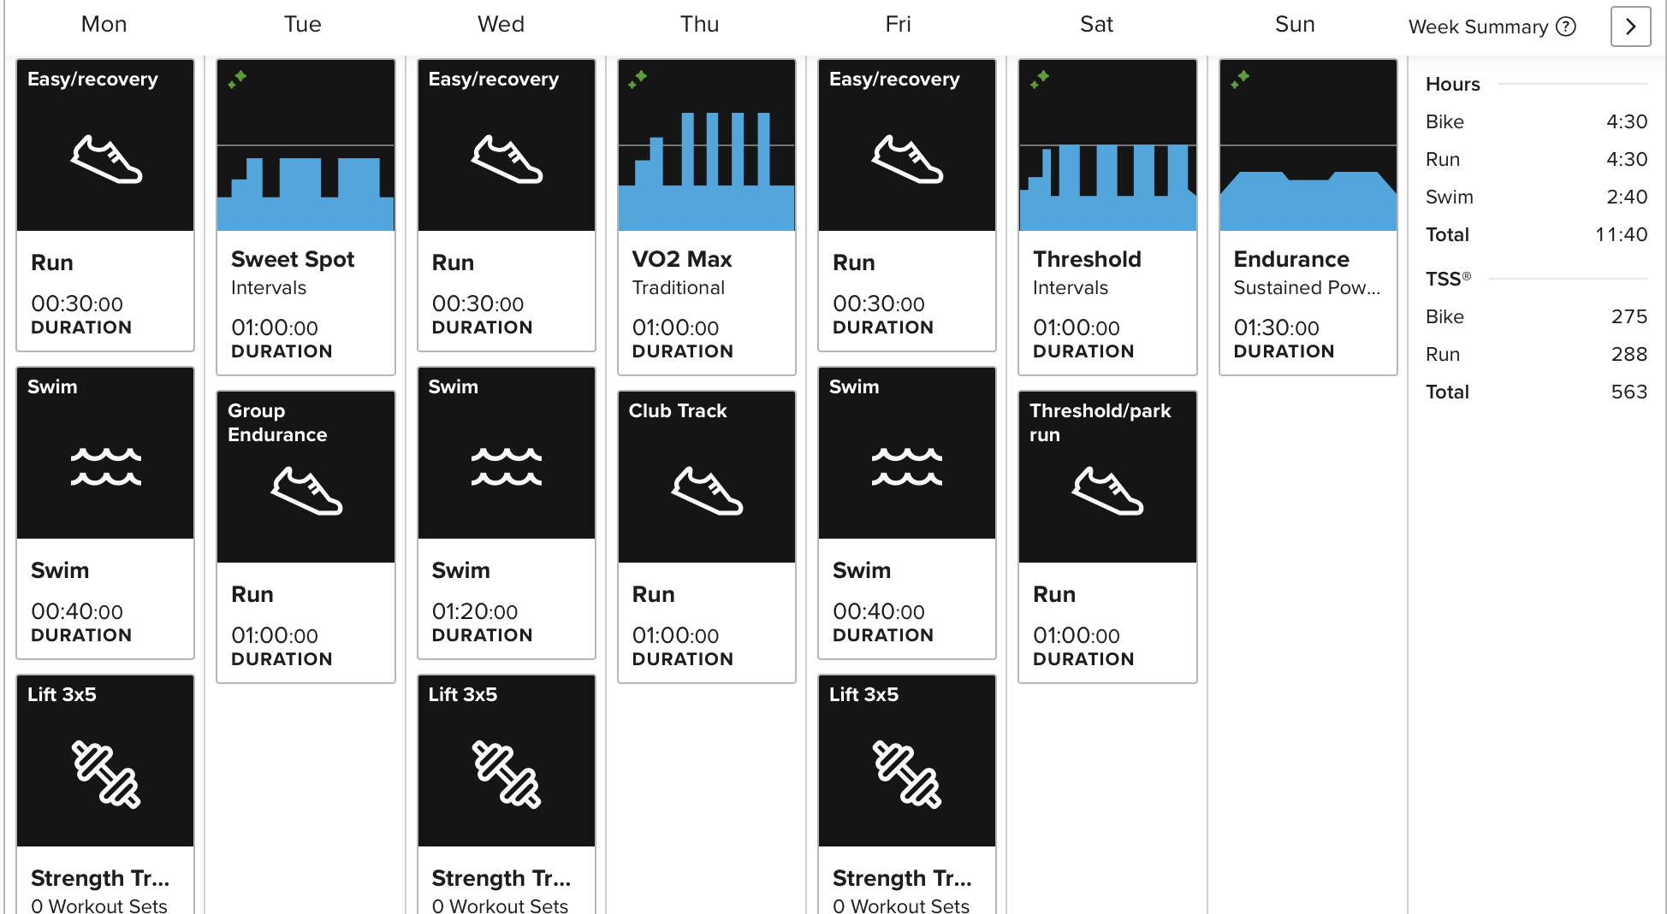Click the Club Track run shoe icon
This screenshot has height=914, width=1667.
pos(707,491)
